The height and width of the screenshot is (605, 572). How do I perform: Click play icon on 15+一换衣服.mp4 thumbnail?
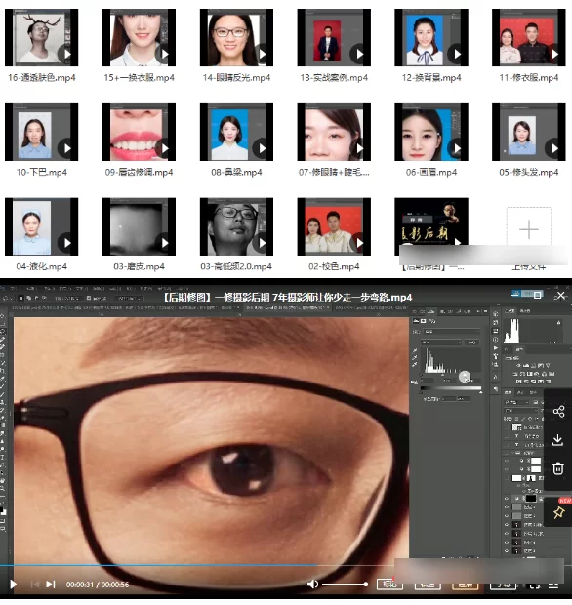(165, 54)
